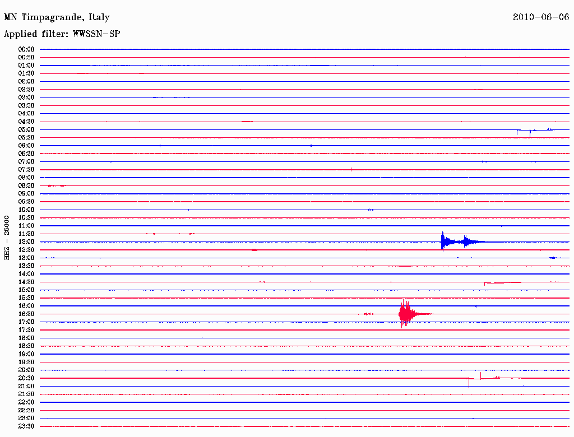Click the '01:00' time label
The height and width of the screenshot is (437, 574).
[26, 65]
